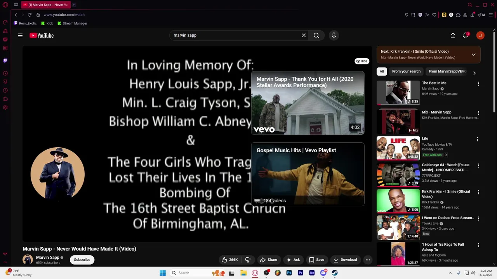Open options for "1 Hour of Tra Rags"
This screenshot has height=279, width=497.
point(478,245)
